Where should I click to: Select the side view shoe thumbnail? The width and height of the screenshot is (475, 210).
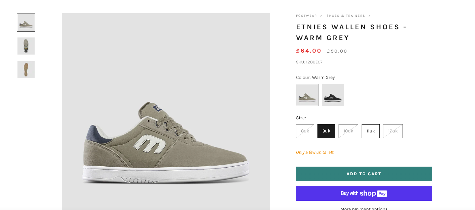(26, 22)
